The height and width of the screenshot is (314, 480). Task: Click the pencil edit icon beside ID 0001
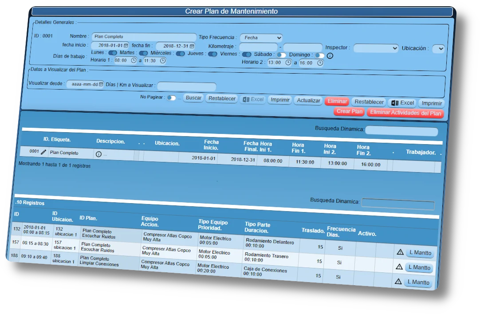tap(43, 152)
